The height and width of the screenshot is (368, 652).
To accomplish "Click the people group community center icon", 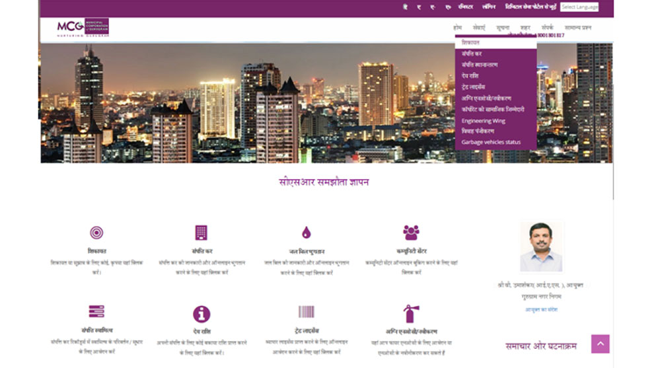I will [411, 233].
